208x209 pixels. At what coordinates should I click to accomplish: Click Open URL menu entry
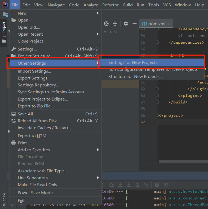56,27
